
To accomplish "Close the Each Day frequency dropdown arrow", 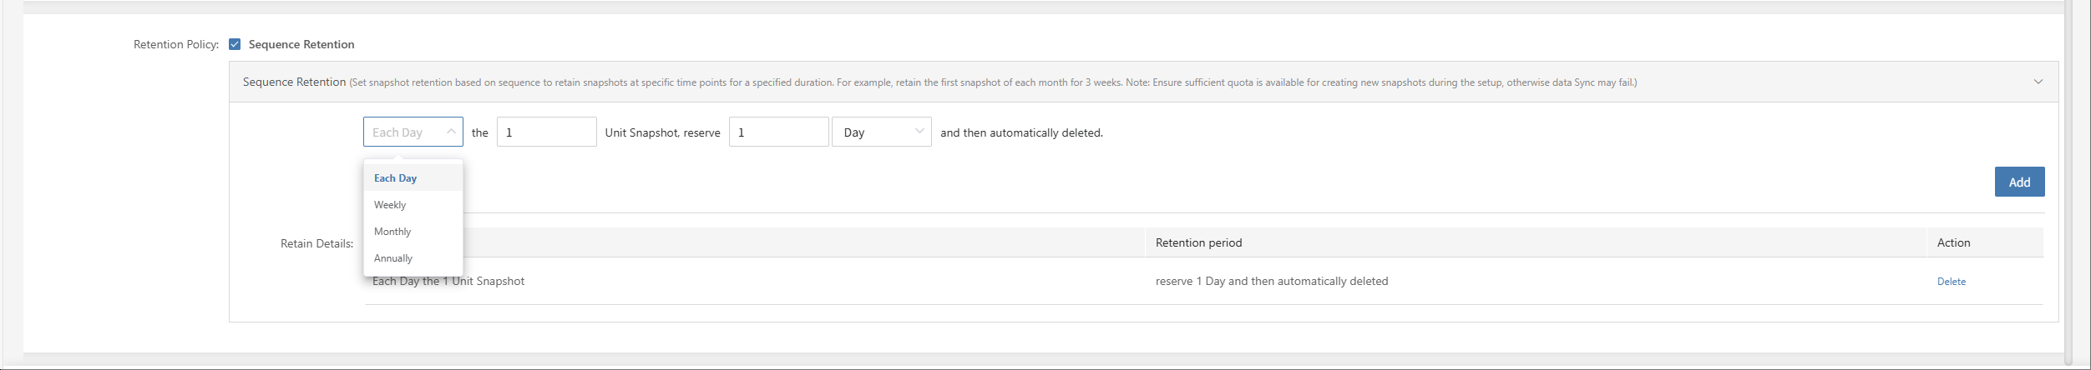I will click(451, 132).
